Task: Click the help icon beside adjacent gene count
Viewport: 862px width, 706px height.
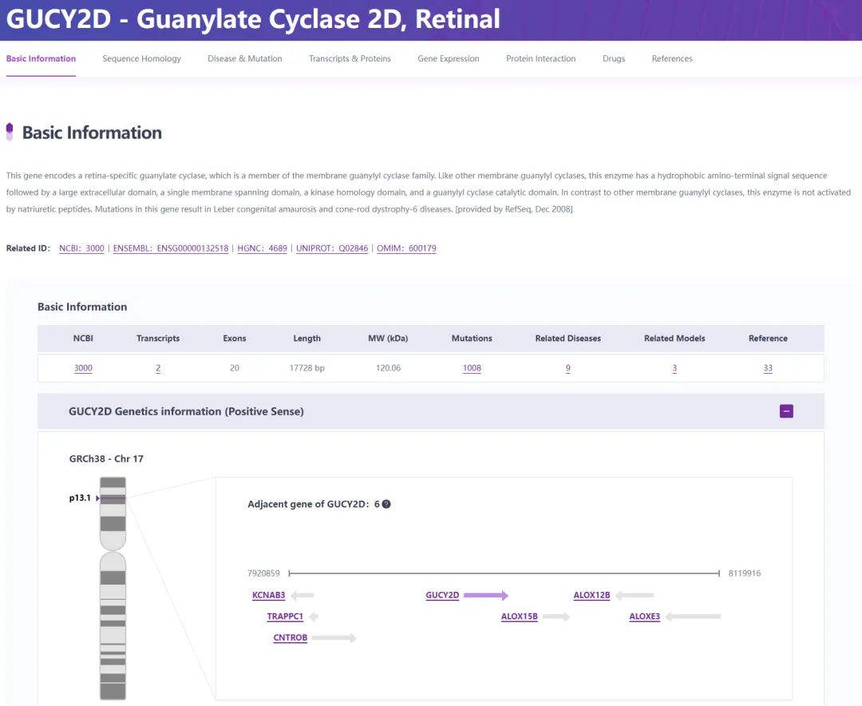Action: [x=386, y=505]
